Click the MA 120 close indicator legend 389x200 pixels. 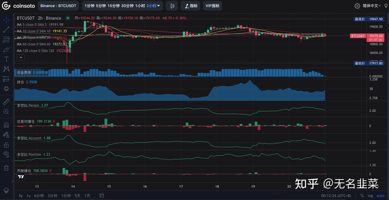pyautogui.click(x=35, y=51)
